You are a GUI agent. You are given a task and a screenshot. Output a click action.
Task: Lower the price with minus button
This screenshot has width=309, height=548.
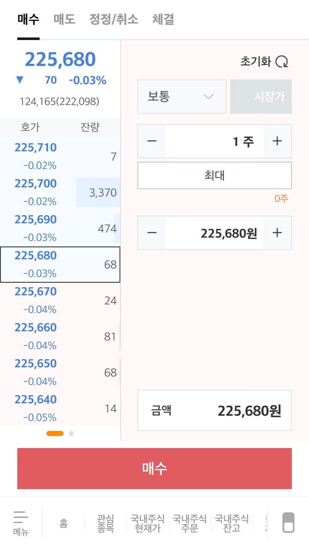click(x=152, y=233)
